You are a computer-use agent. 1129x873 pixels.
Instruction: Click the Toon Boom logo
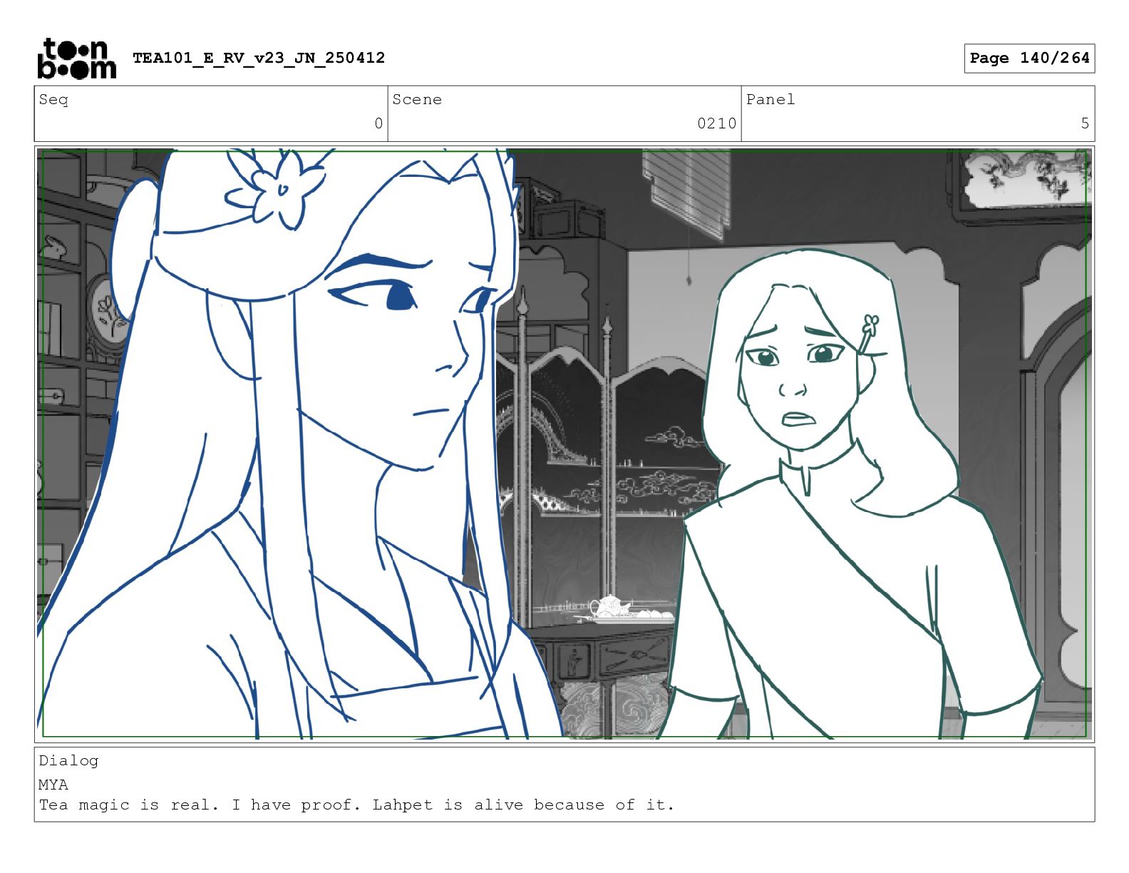[x=76, y=58]
